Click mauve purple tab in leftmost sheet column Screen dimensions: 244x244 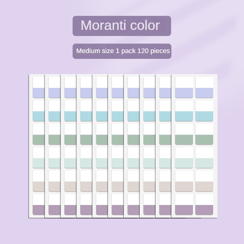[38, 210]
